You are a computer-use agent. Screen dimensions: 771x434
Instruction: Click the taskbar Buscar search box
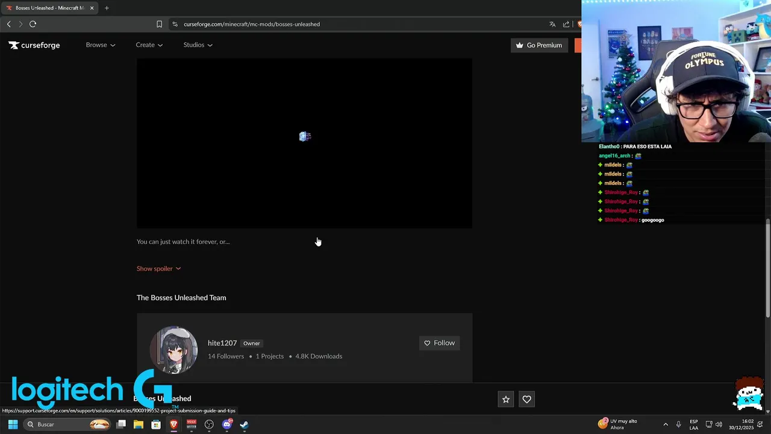67,424
